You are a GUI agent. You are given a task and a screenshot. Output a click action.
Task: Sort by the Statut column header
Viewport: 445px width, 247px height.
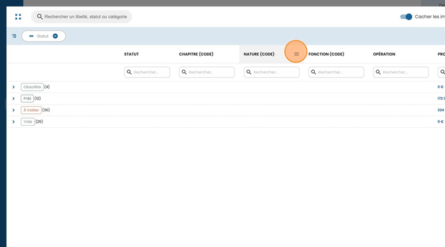click(x=132, y=54)
